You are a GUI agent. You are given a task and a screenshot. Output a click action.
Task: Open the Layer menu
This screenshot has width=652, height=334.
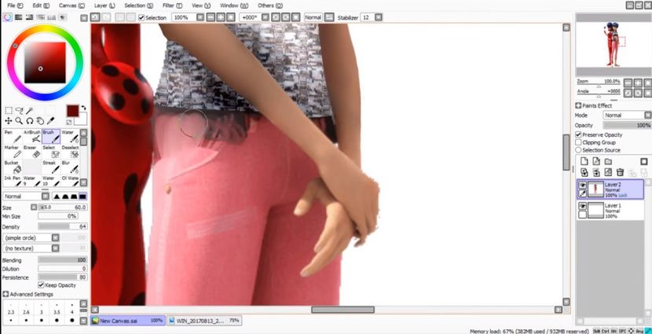point(104,6)
